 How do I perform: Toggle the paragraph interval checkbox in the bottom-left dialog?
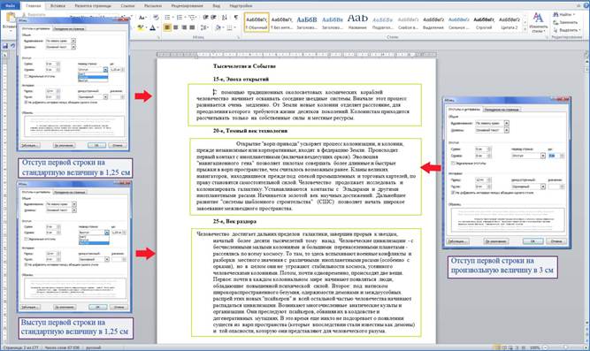click(x=26, y=265)
